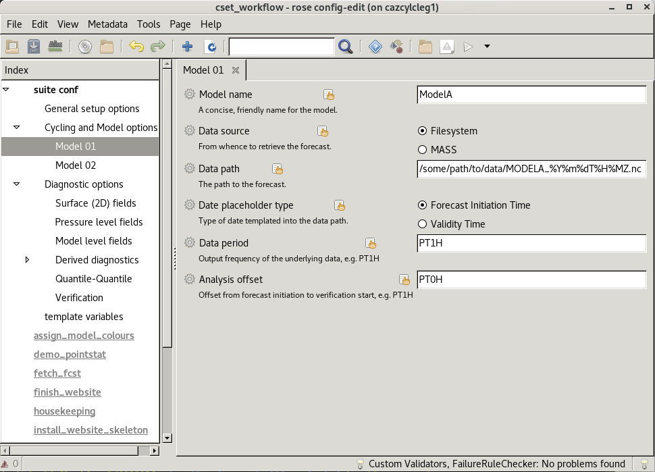
Task: Click the Index panel horizontal scrollbar
Action: 74,450
